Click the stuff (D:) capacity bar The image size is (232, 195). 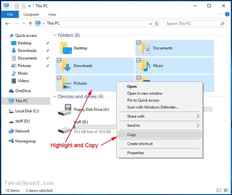tap(95, 127)
